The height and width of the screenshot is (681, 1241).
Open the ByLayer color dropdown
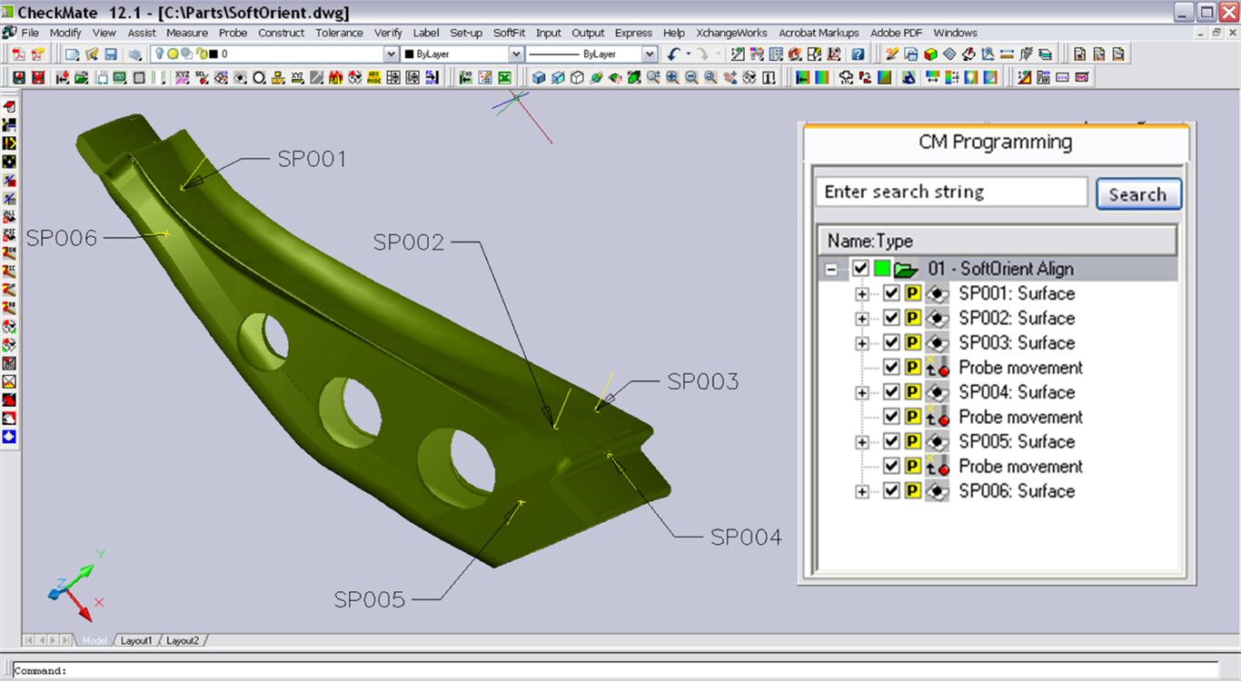(515, 54)
